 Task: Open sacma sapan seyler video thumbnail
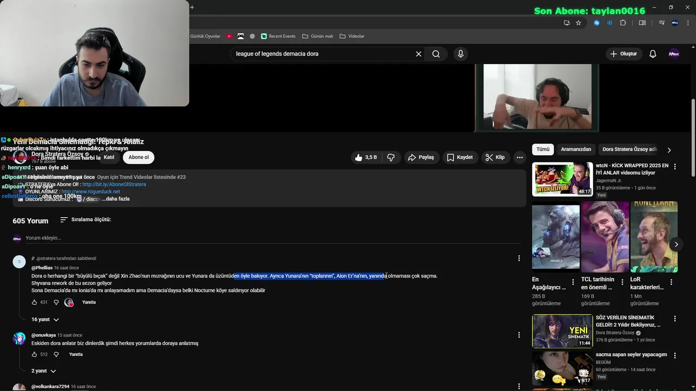(x=562, y=368)
